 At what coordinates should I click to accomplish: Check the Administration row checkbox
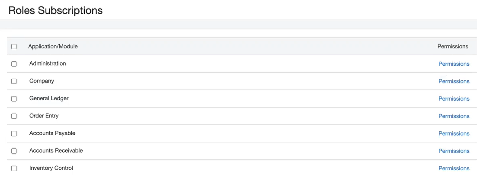[14, 64]
